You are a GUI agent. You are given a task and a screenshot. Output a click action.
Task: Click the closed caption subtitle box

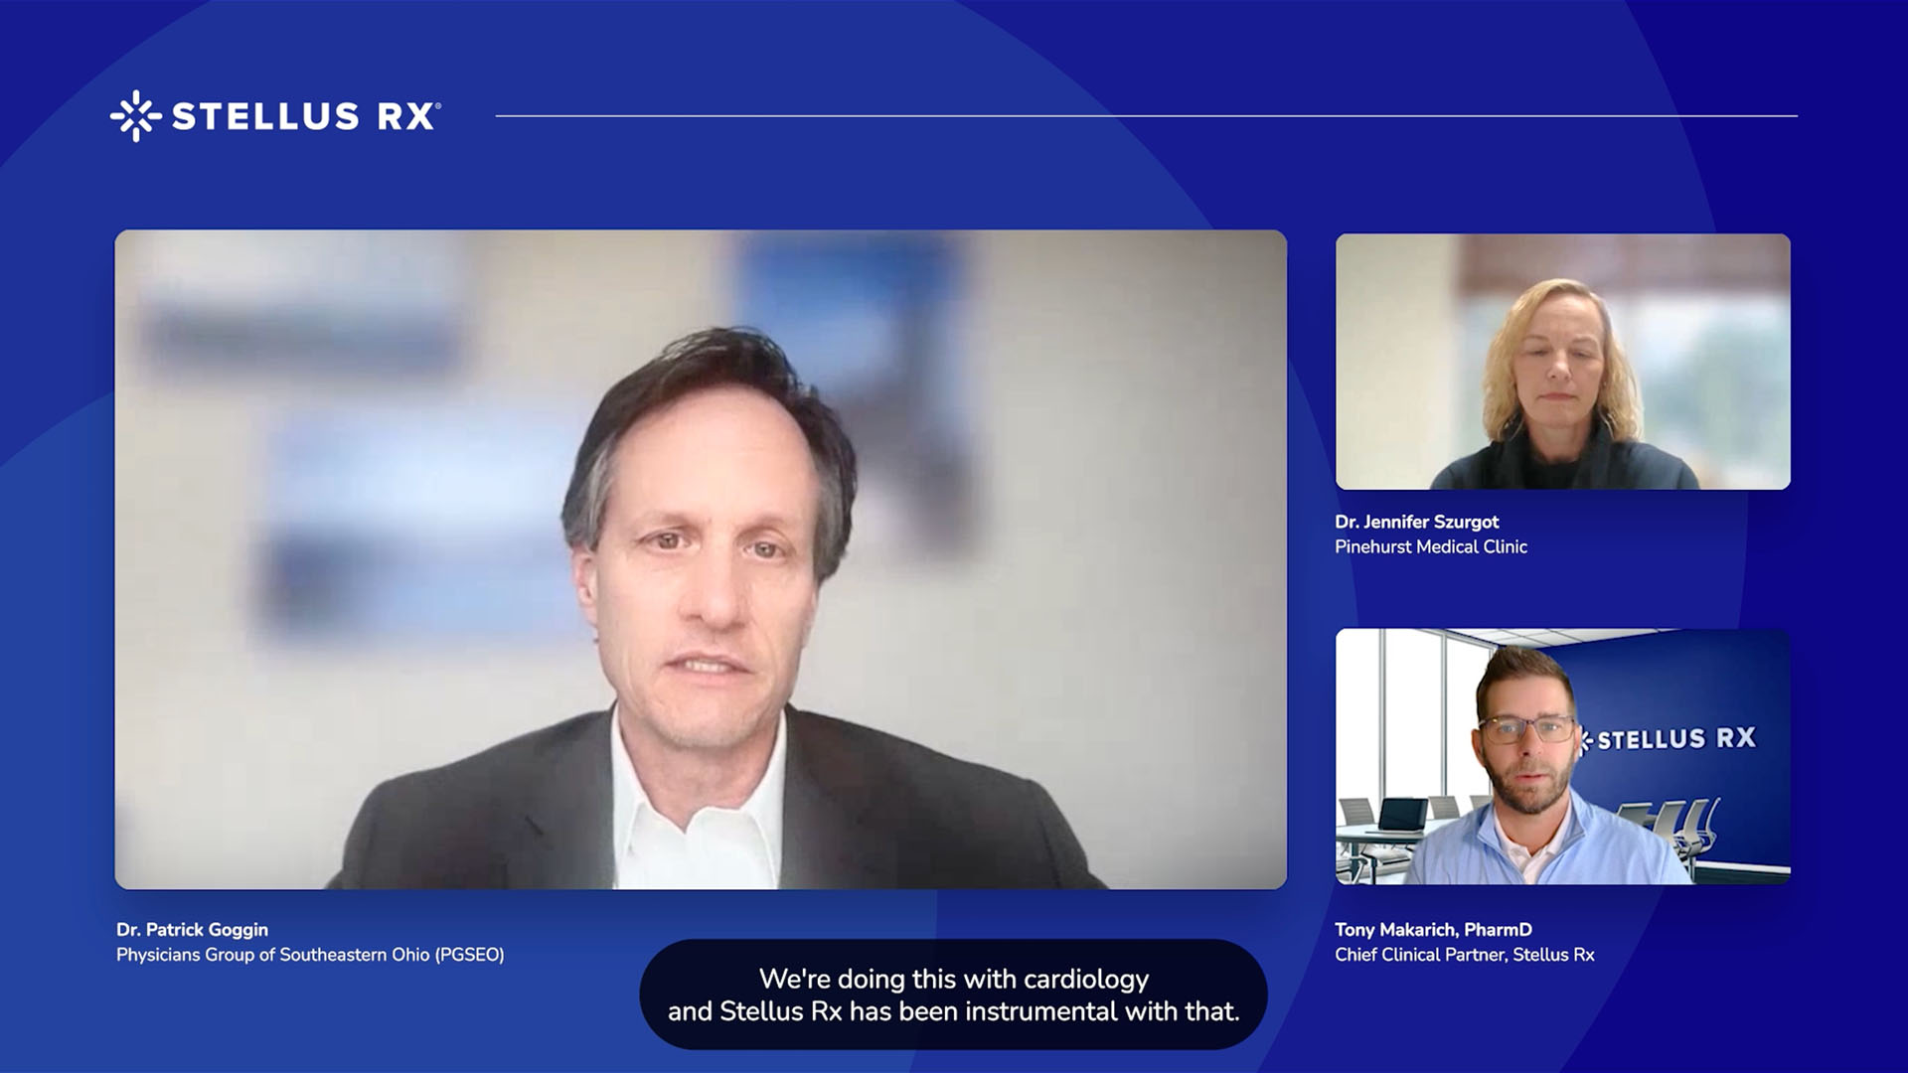coord(953,995)
